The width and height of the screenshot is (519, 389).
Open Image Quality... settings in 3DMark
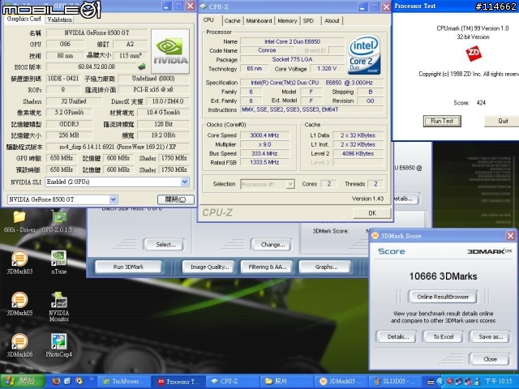pos(210,267)
